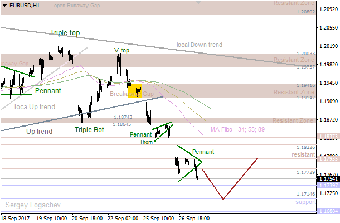
Task: Click the 1.16884 support price tag
Action: [x=327, y=212]
